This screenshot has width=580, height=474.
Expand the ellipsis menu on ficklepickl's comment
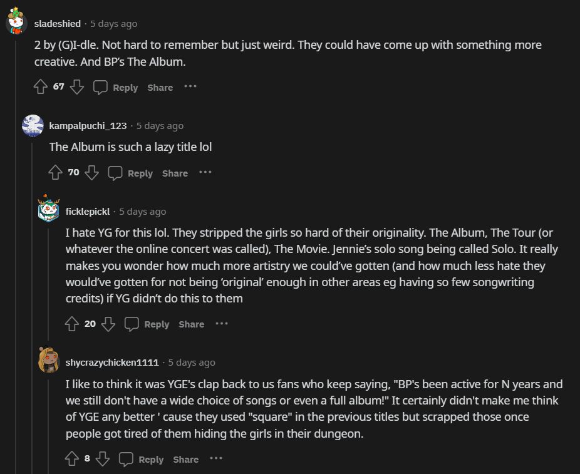click(x=222, y=324)
